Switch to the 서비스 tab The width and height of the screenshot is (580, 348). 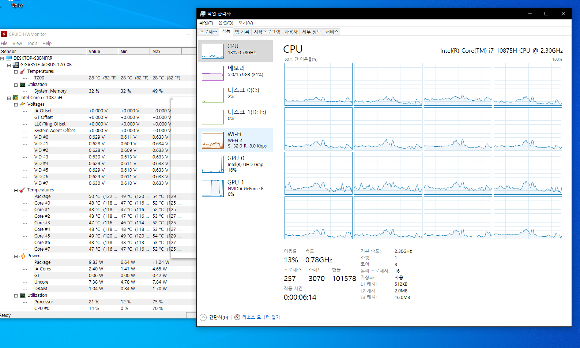click(332, 32)
